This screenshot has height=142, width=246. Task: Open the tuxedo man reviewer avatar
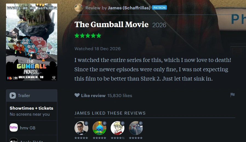(81, 128)
